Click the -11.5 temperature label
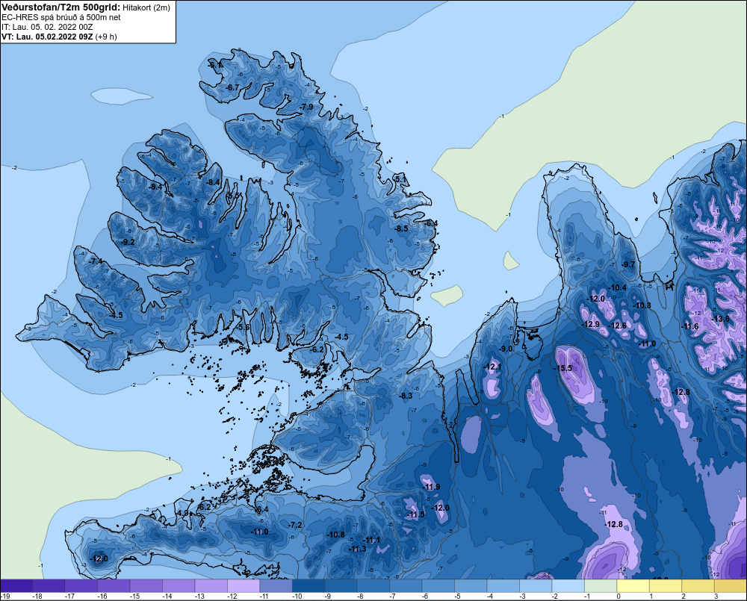Viewport: 747px width, 601px height. (x=415, y=515)
